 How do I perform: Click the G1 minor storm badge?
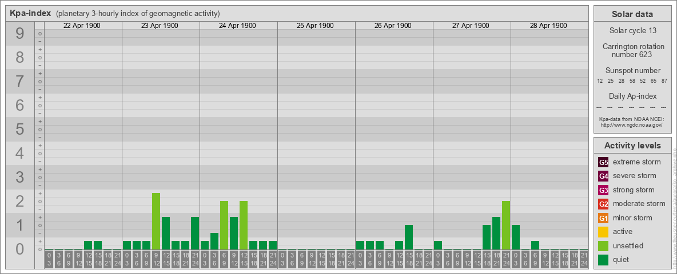[603, 217]
